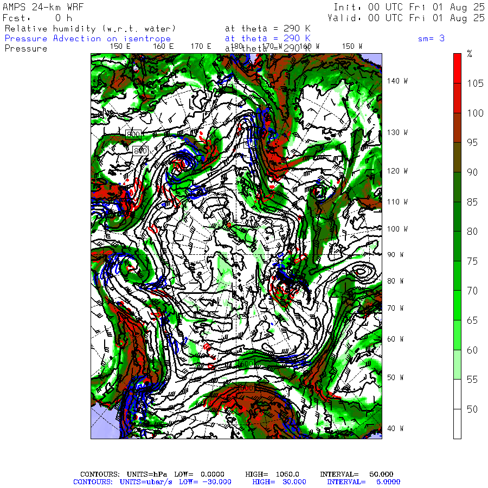
Task: Click the '160 E' longitude label
Action: click(163, 47)
